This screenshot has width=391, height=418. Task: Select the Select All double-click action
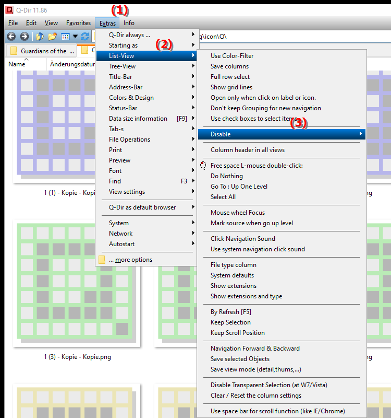click(x=282, y=197)
